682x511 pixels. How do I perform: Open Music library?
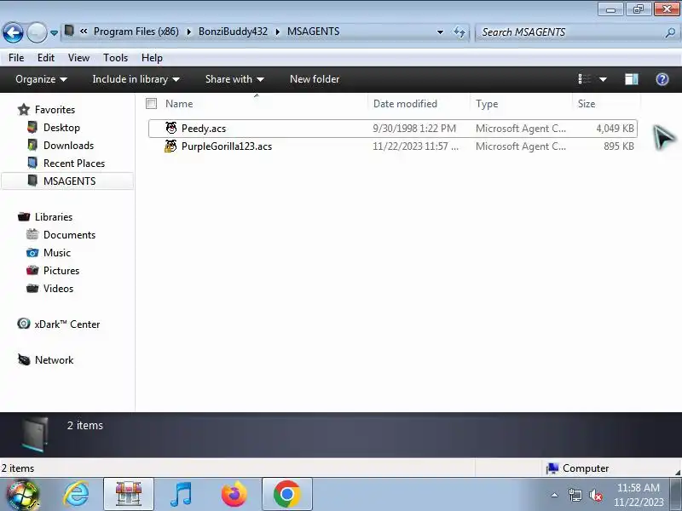tap(56, 252)
